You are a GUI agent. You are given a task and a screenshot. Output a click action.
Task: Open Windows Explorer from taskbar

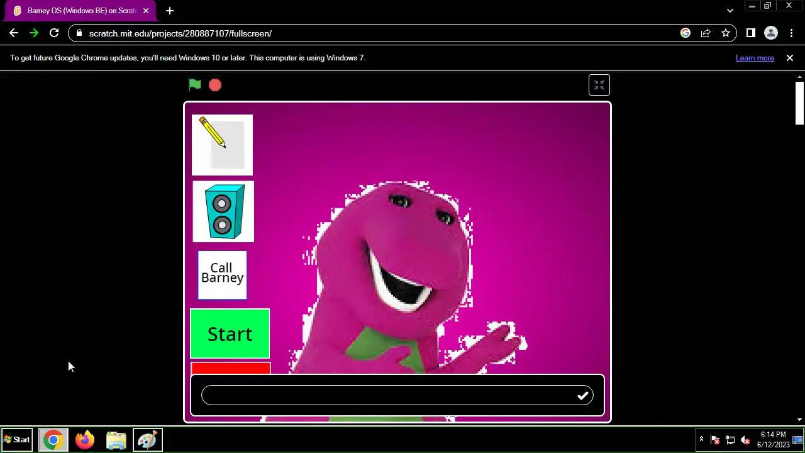coord(116,440)
